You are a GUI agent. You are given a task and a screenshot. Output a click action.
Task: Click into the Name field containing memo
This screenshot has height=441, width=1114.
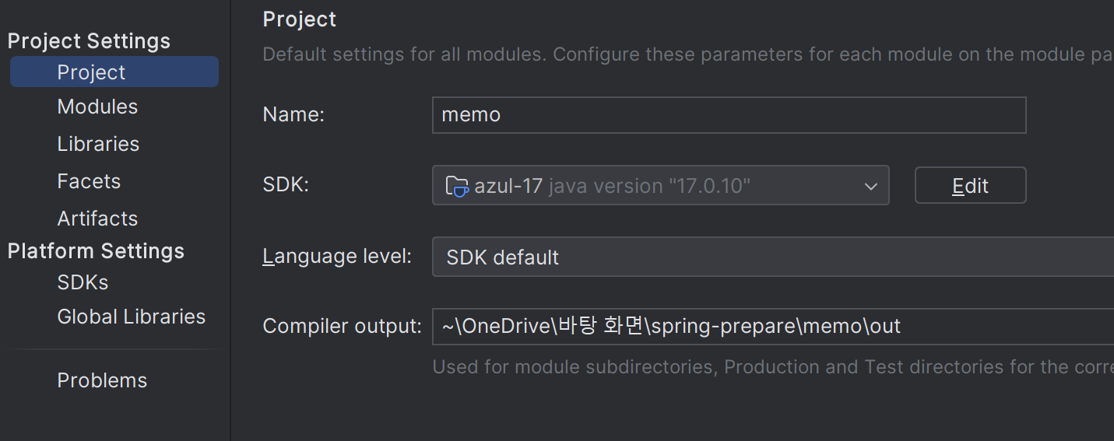(729, 115)
